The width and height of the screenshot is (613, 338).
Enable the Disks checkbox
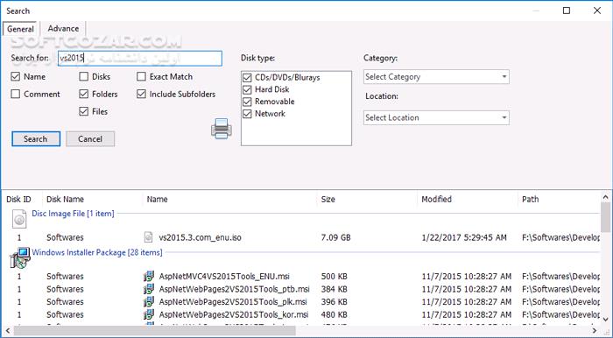84,76
